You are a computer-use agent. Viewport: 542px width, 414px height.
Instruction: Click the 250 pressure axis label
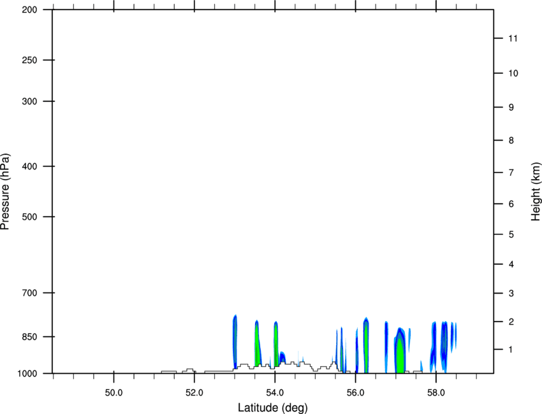coord(29,60)
